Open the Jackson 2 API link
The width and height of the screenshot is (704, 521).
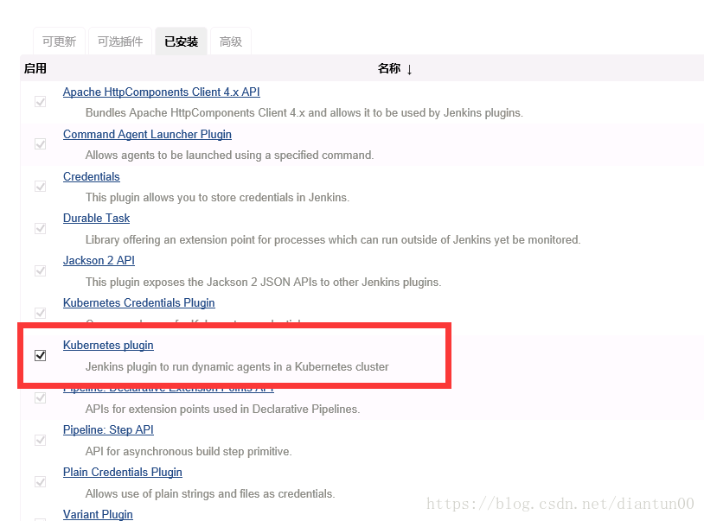(x=99, y=261)
